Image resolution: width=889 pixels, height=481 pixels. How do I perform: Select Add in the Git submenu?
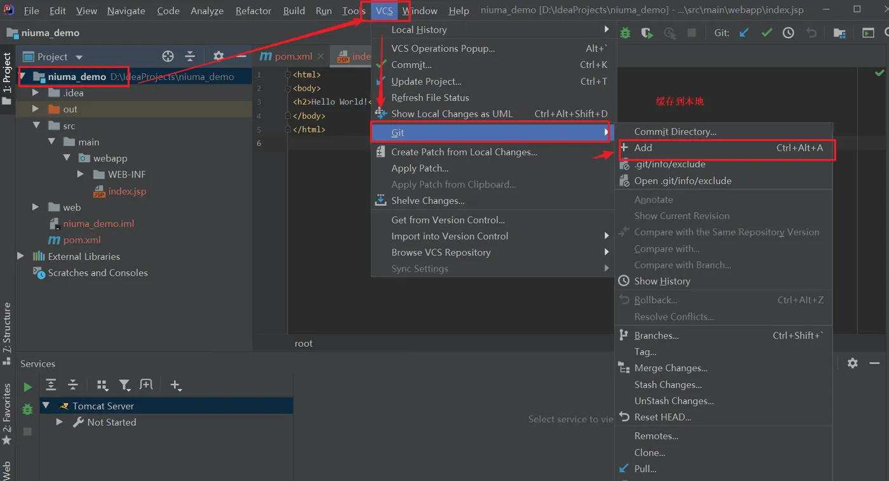point(725,147)
